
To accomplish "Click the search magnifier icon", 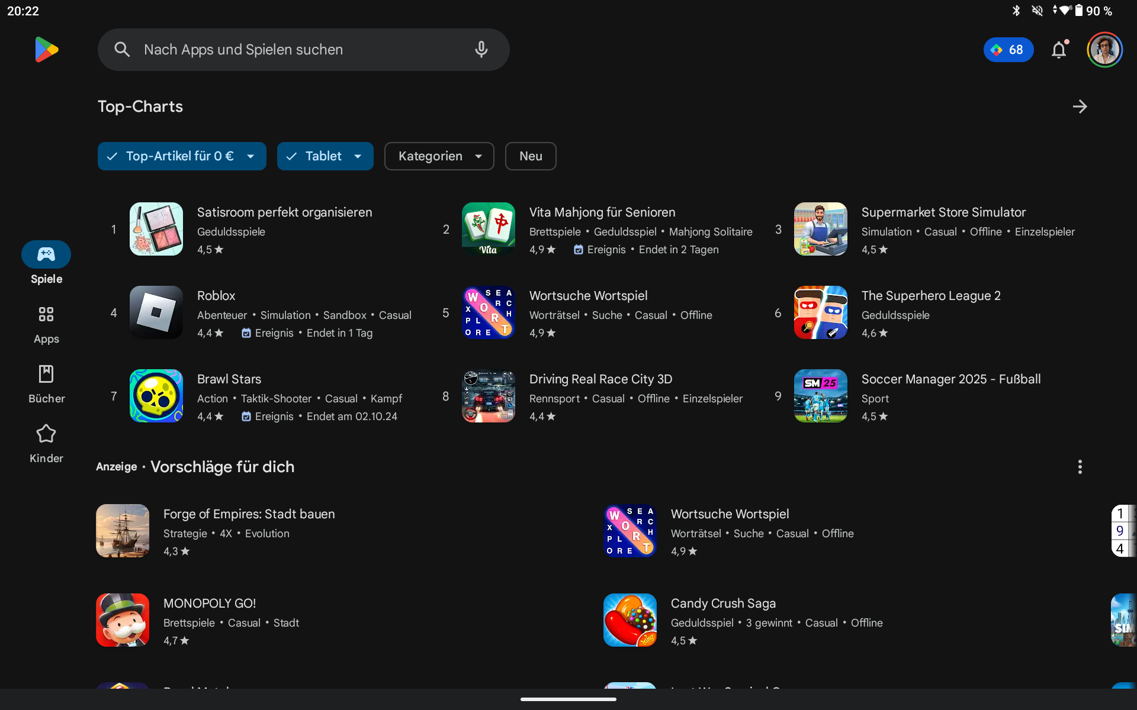I will [x=122, y=50].
